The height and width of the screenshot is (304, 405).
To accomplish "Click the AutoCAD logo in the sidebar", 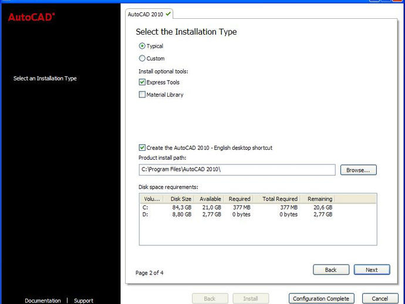I will coord(31,17).
